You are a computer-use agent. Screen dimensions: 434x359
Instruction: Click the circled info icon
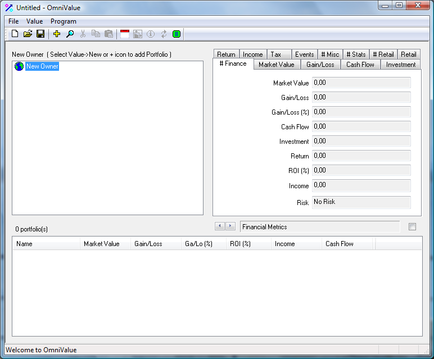point(151,34)
